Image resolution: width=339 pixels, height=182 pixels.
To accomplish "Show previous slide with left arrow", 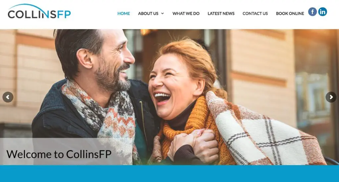I will click(x=8, y=97).
